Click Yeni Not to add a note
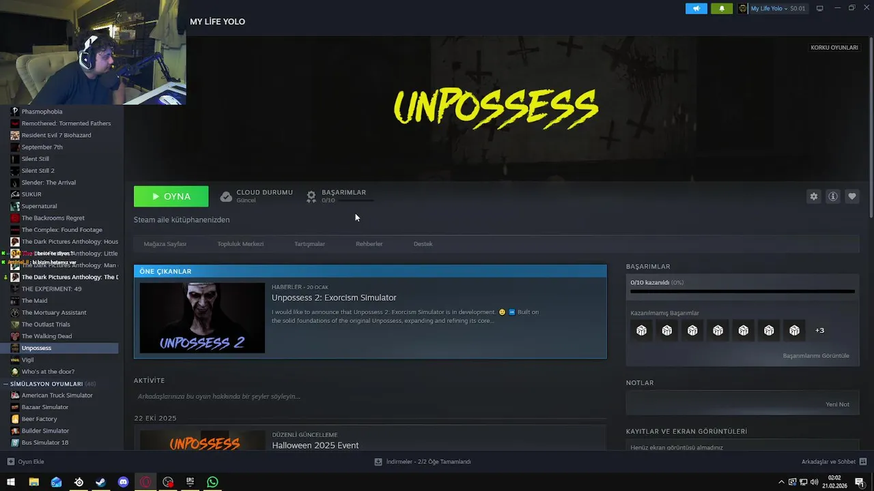The width and height of the screenshot is (874, 491). pos(837,404)
